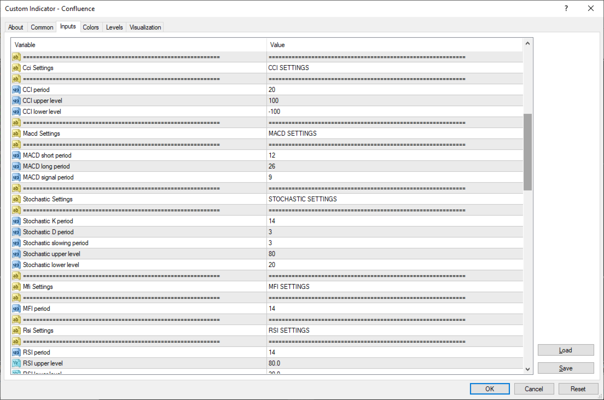
Task: Click the Reset button
Action: click(578, 389)
